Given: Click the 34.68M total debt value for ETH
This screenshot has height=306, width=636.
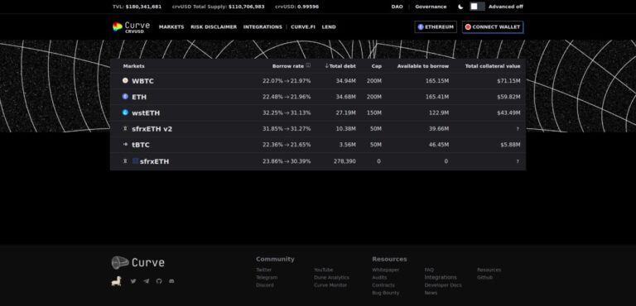Looking at the screenshot, I should click(x=345, y=97).
